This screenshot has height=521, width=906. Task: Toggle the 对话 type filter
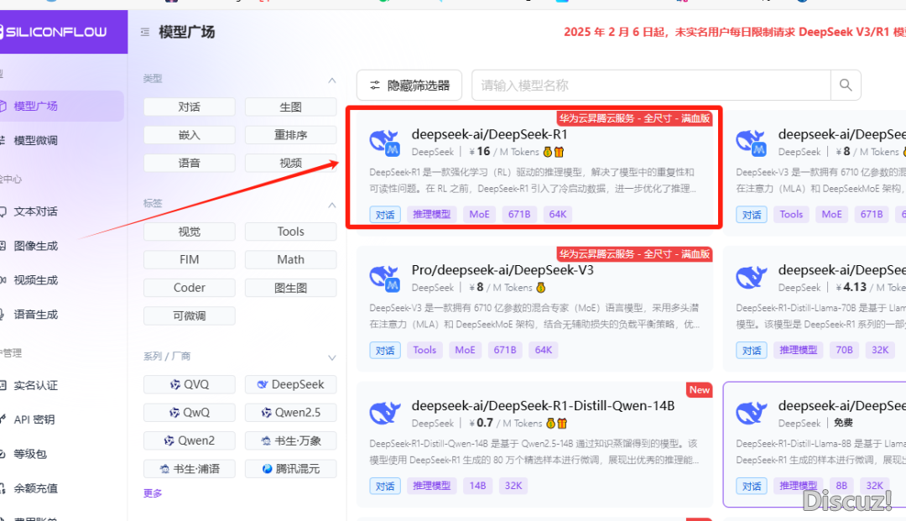pyautogui.click(x=190, y=107)
